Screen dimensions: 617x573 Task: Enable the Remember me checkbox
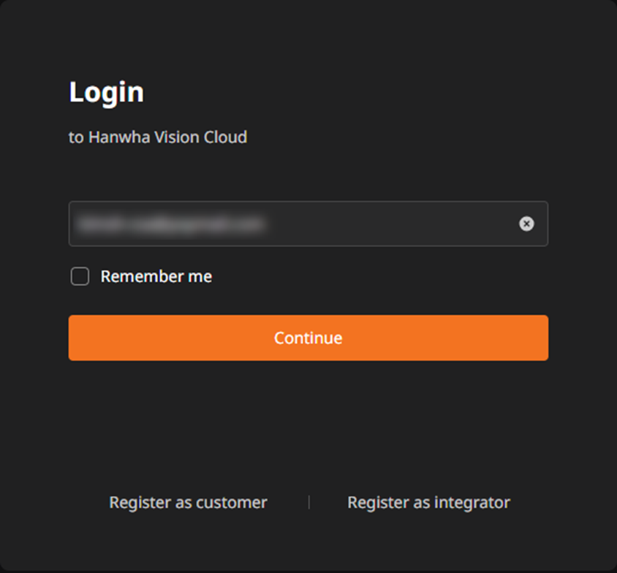point(80,276)
